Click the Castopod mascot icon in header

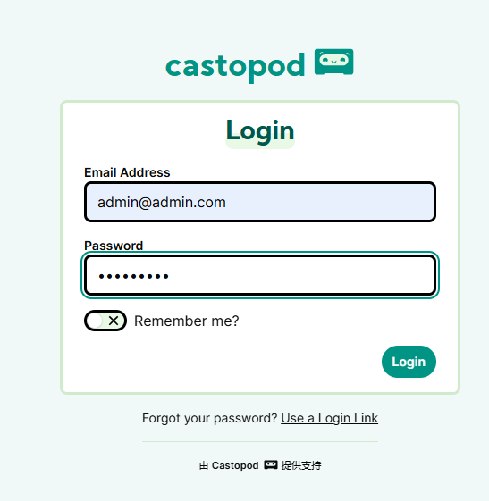click(333, 62)
